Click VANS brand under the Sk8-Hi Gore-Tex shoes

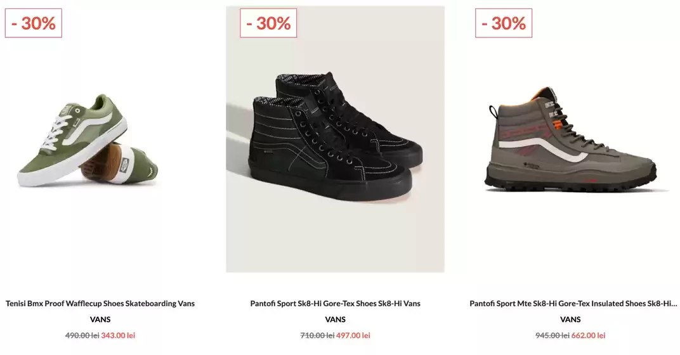pyautogui.click(x=335, y=319)
